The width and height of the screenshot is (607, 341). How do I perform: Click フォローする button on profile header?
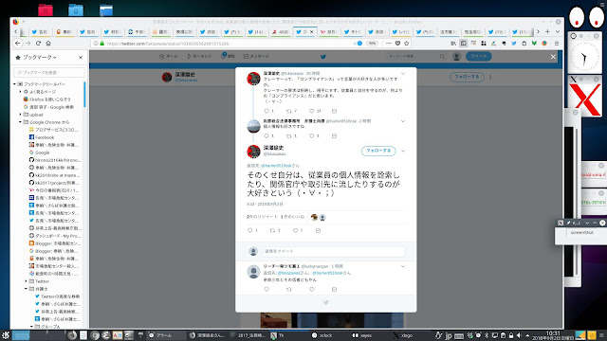(x=467, y=77)
